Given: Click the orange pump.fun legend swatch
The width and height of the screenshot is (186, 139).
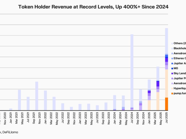Looking at the screenshot, I should [172, 94].
